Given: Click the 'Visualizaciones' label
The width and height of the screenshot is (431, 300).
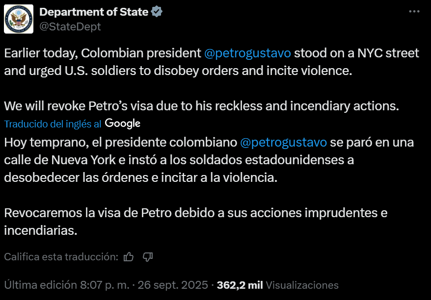Looking at the screenshot, I should point(302,285).
